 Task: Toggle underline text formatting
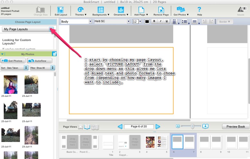(x=167, y=21)
